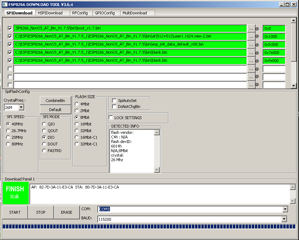Click the 0x1000 address field
The height and width of the screenshot is (240, 299).
point(274,36)
